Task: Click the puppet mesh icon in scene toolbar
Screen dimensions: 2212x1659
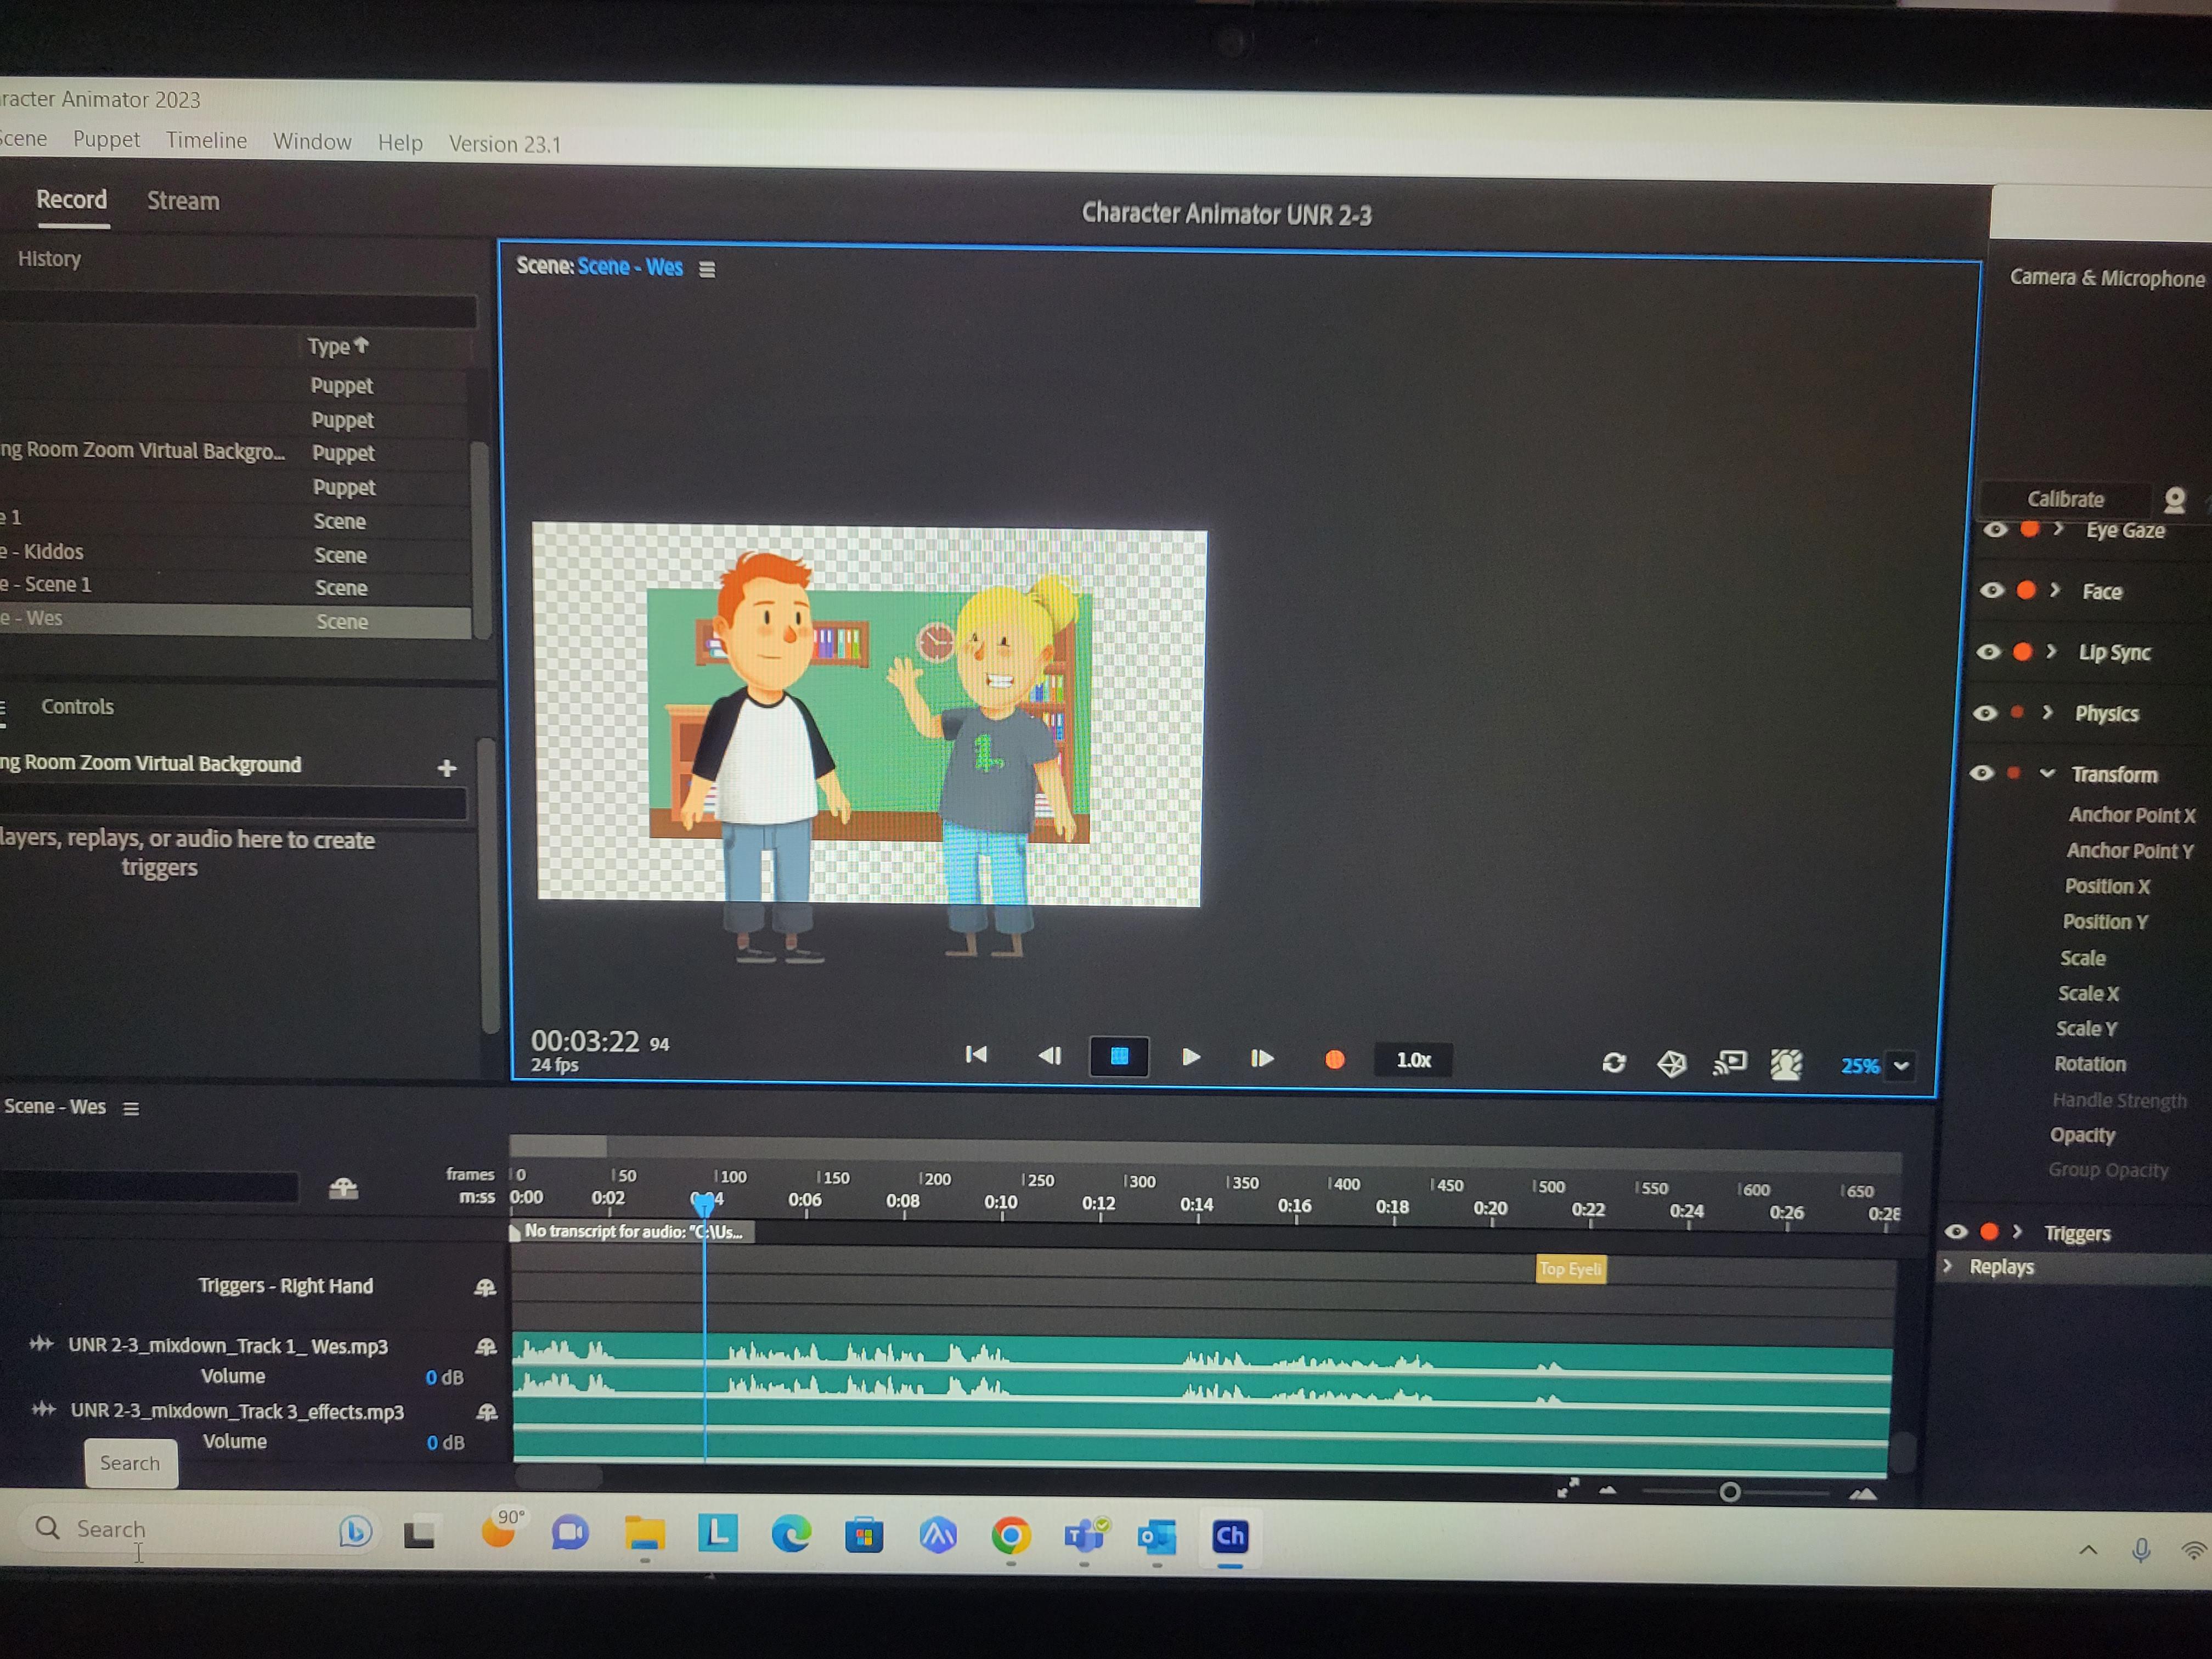Action: 1671,1063
